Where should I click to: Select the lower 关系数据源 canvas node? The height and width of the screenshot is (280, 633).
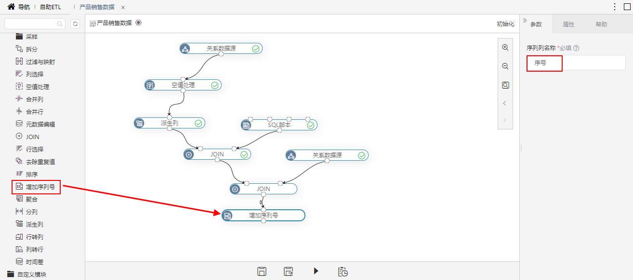(327, 155)
